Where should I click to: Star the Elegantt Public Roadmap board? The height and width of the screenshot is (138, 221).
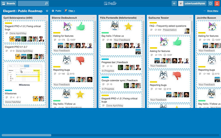pyautogui.click(x=47, y=11)
